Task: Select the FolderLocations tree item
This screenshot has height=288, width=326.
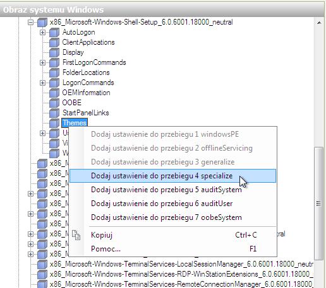Action: point(86,72)
